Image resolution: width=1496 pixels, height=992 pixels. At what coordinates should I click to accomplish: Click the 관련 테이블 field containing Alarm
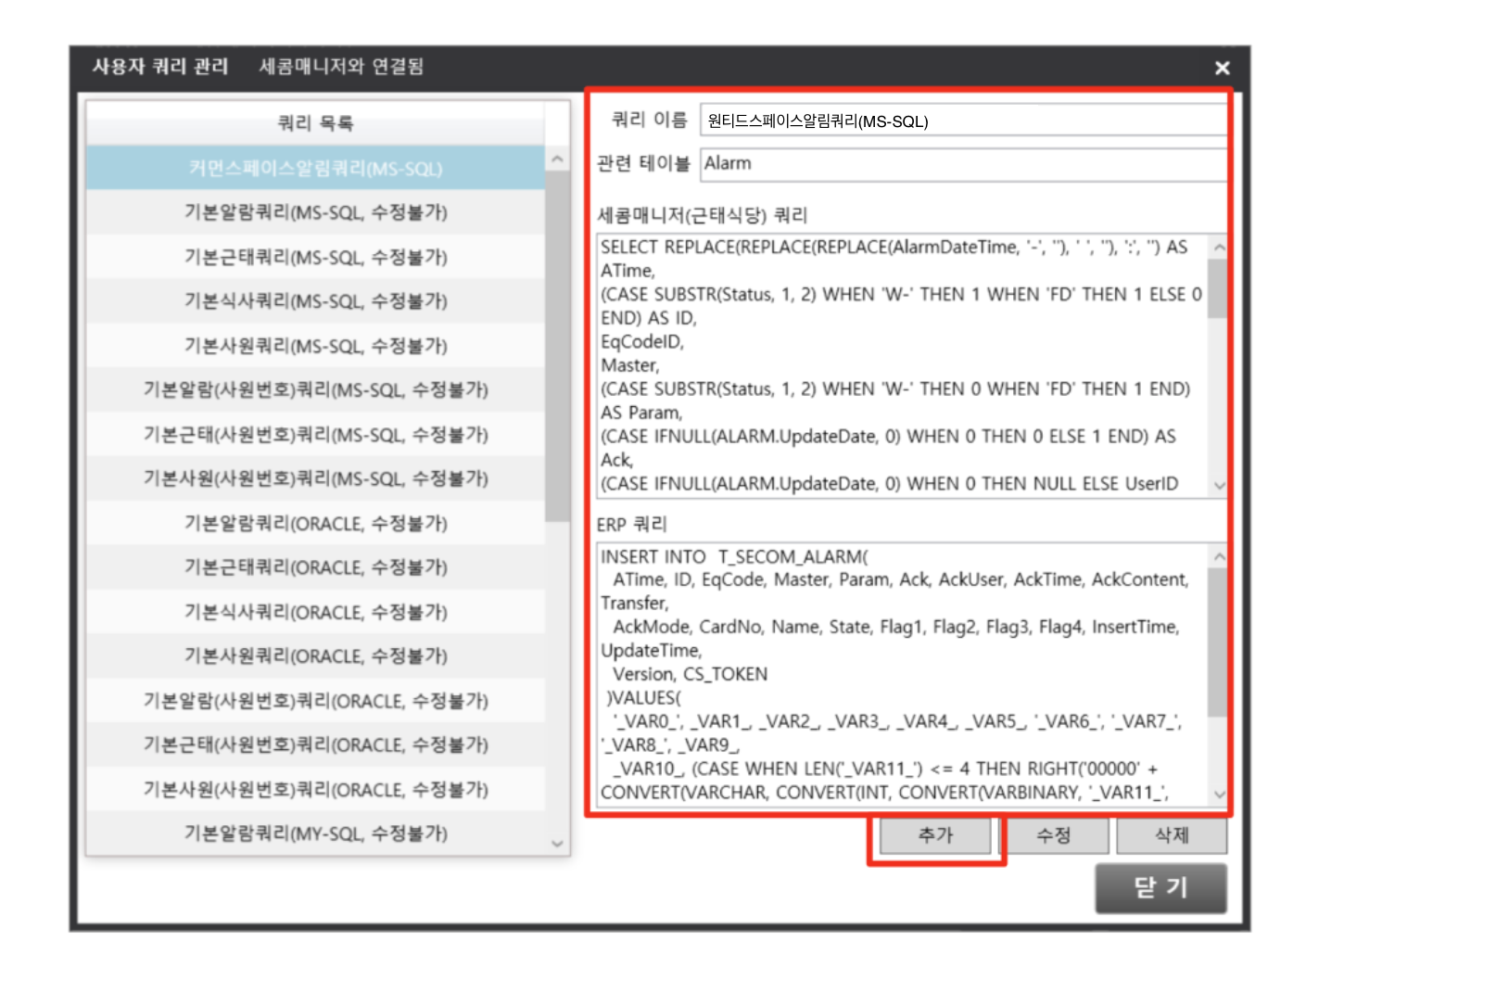coord(962,164)
